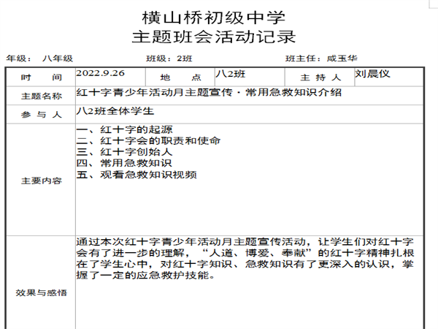
Task: Click the title line 横山桥初级中学
Action: click(x=214, y=18)
